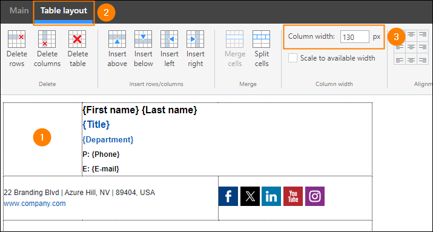Click the E: {E-mail} line

(x=101, y=169)
